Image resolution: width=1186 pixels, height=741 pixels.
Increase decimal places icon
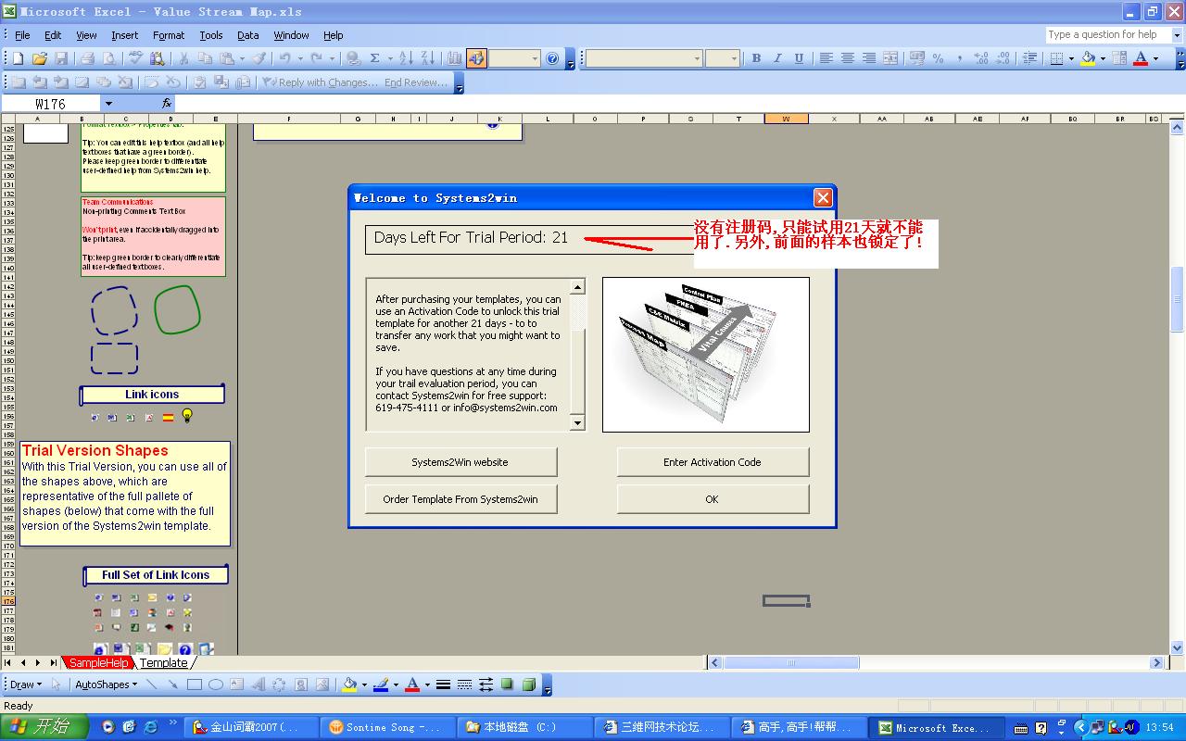pos(981,58)
